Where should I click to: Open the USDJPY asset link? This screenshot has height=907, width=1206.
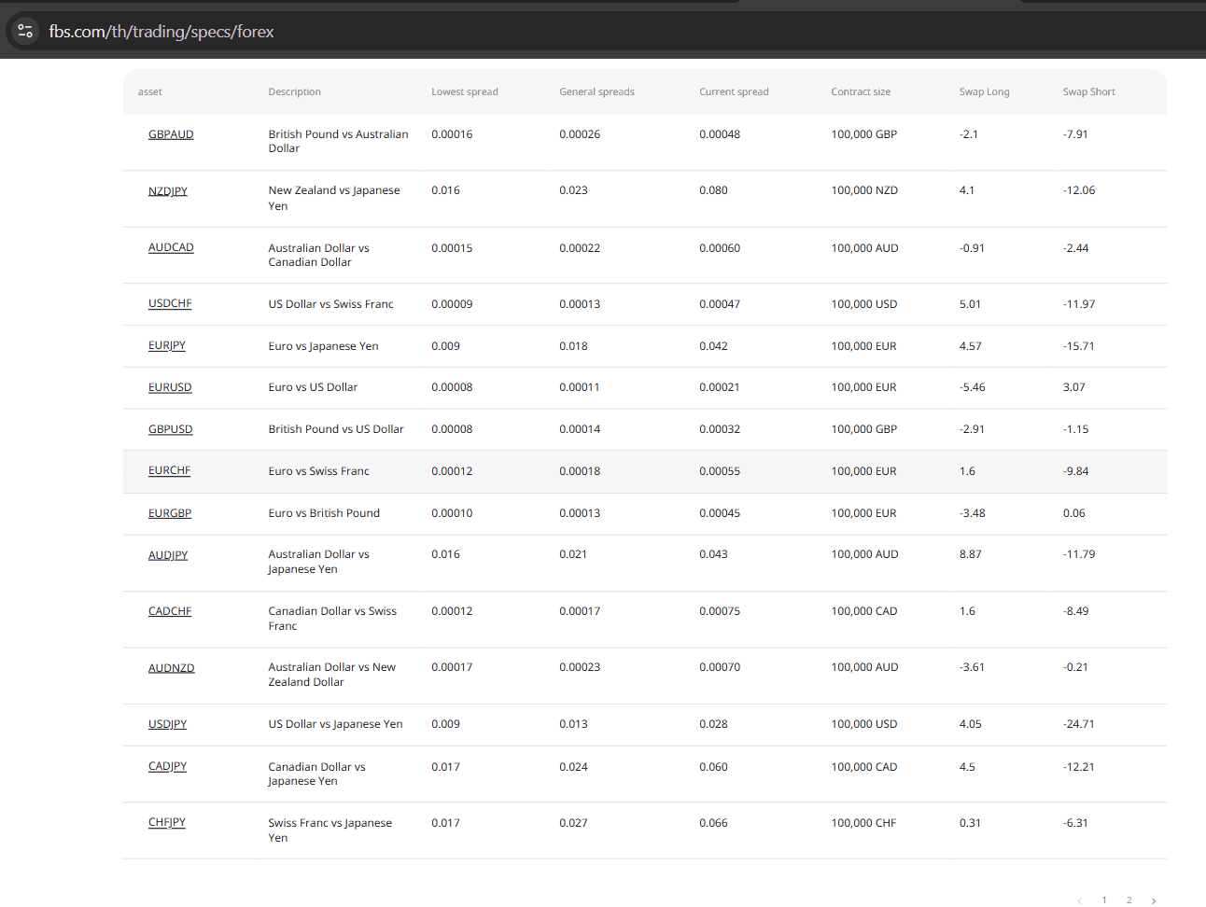pos(167,724)
